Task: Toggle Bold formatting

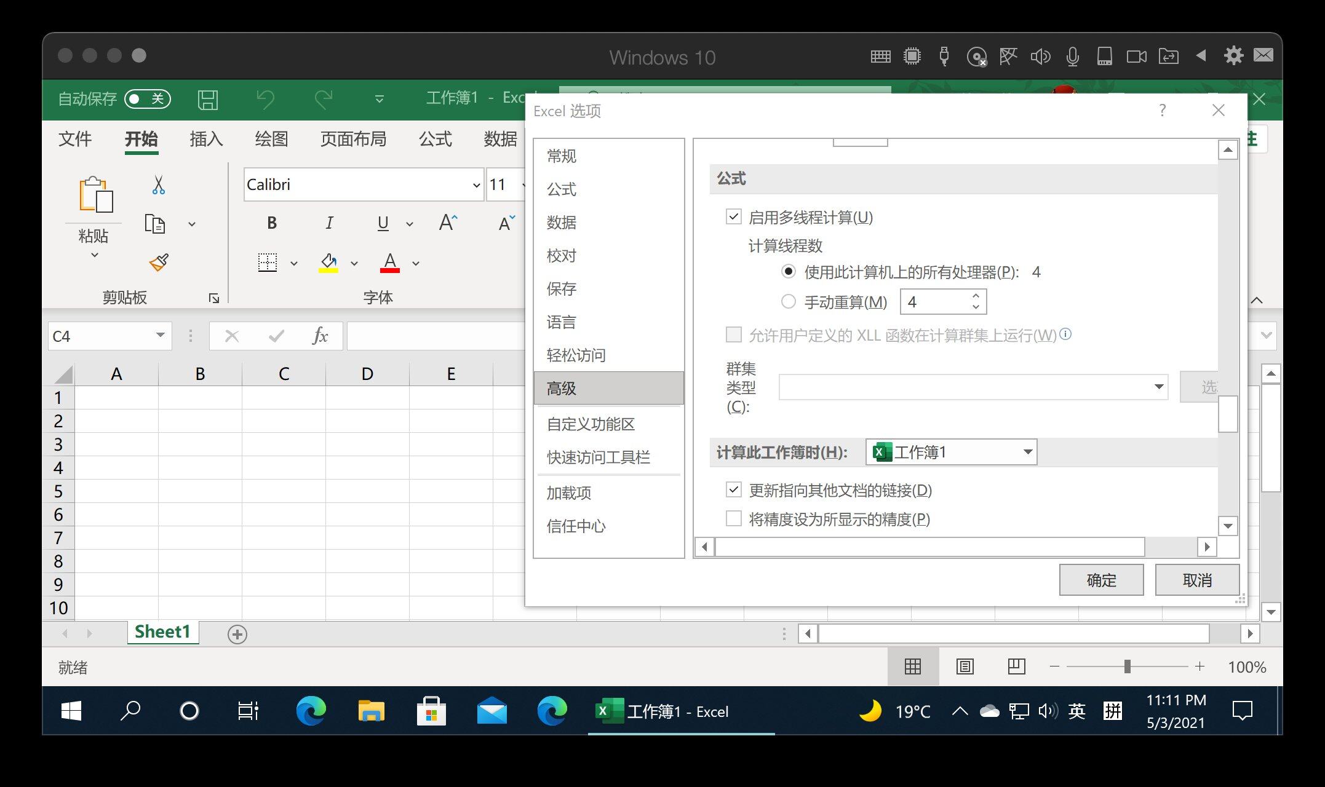Action: 272,223
